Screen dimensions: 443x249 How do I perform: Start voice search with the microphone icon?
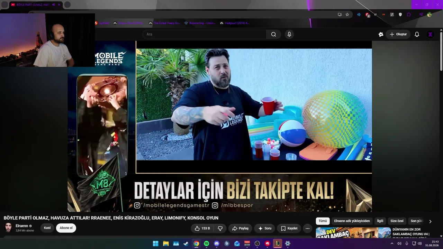(289, 34)
